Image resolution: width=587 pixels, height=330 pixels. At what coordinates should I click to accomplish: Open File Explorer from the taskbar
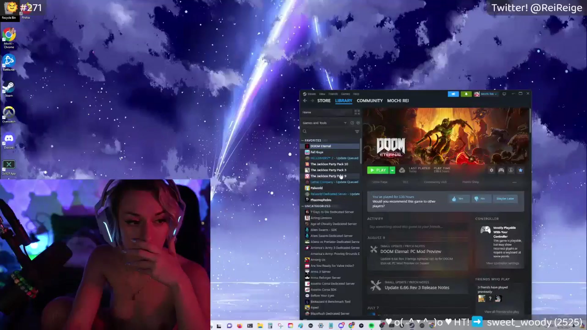coord(260,326)
